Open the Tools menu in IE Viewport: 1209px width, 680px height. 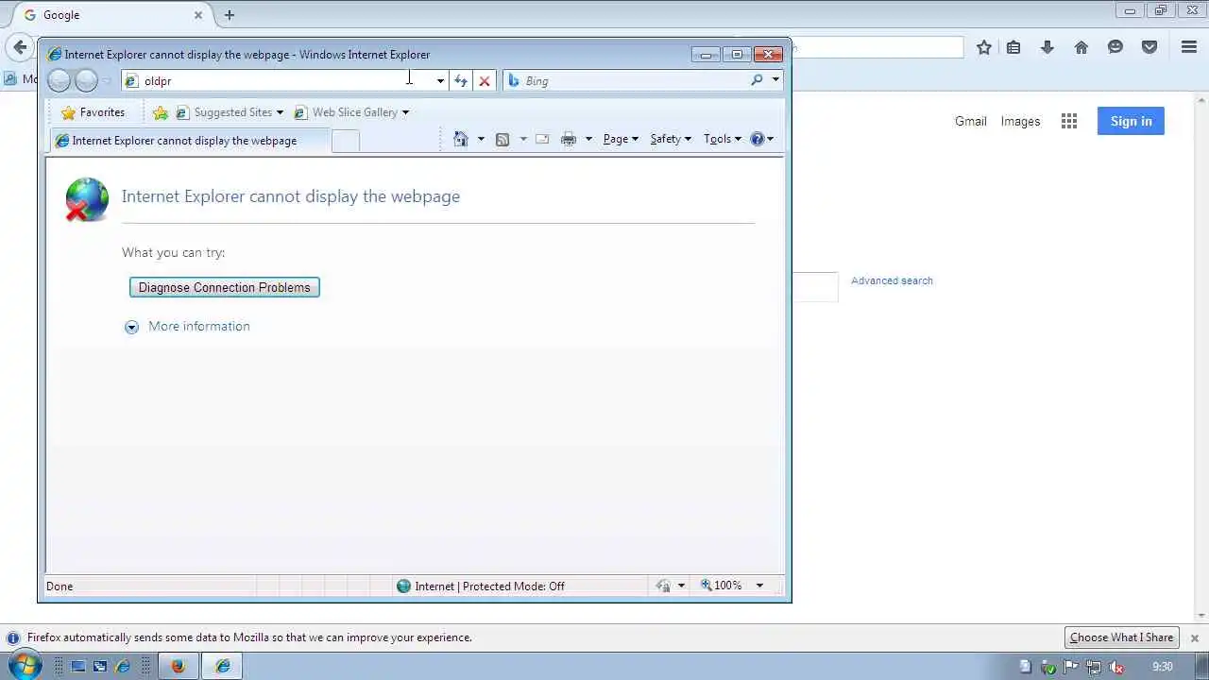[x=723, y=139]
